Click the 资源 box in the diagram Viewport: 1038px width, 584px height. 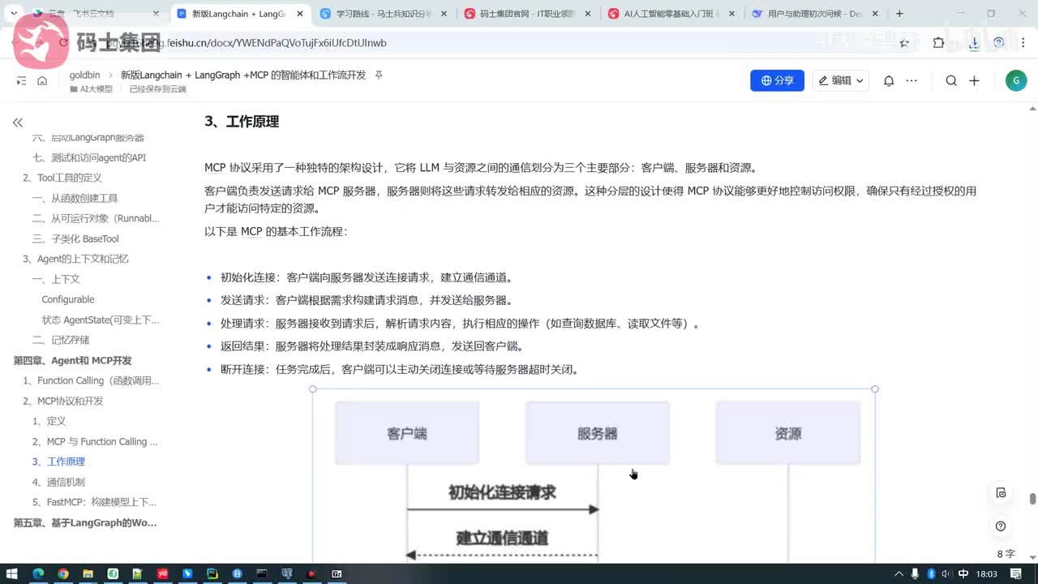click(788, 433)
